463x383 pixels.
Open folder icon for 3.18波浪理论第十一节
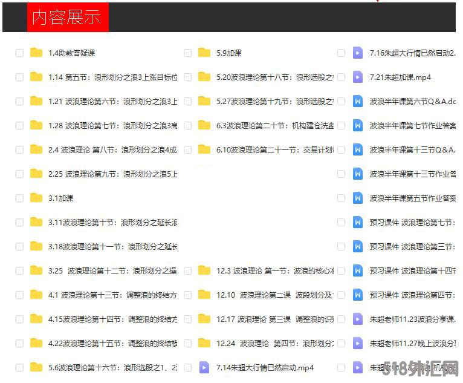point(36,246)
